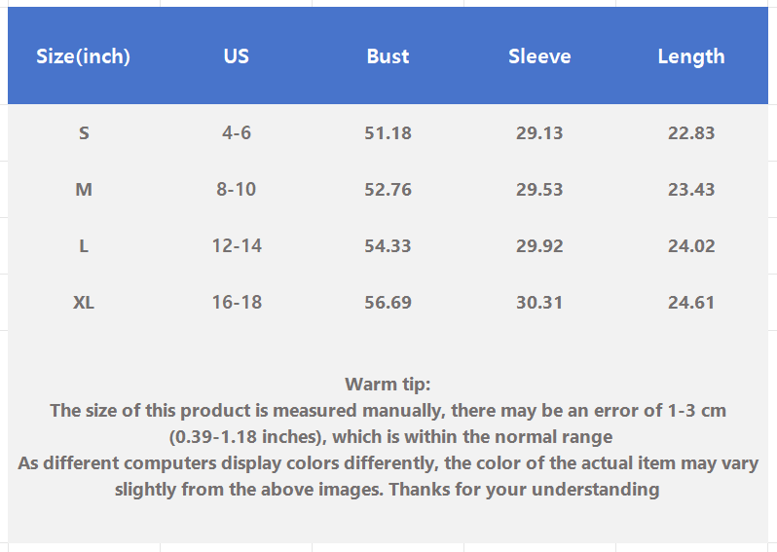
Task: Click the US size 4-6 cell
Action: coord(236,132)
